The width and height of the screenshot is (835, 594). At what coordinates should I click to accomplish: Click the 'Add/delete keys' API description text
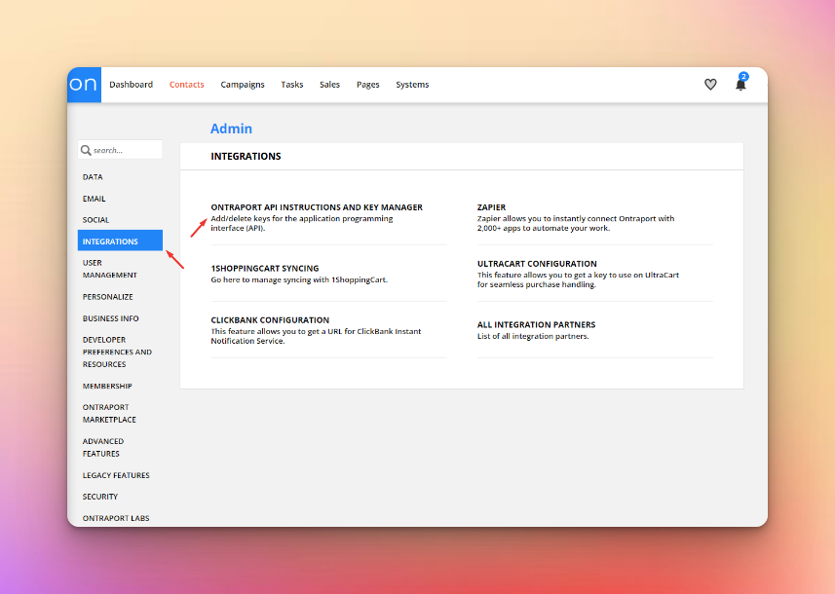[302, 224]
